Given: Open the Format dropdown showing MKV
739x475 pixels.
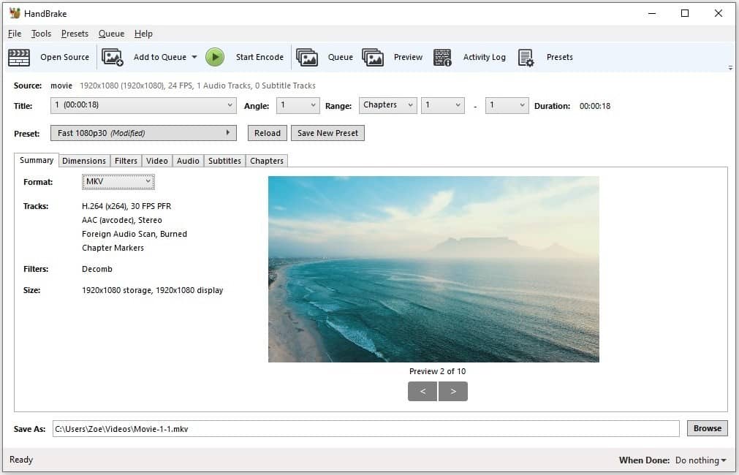Looking at the screenshot, I should pos(118,181).
